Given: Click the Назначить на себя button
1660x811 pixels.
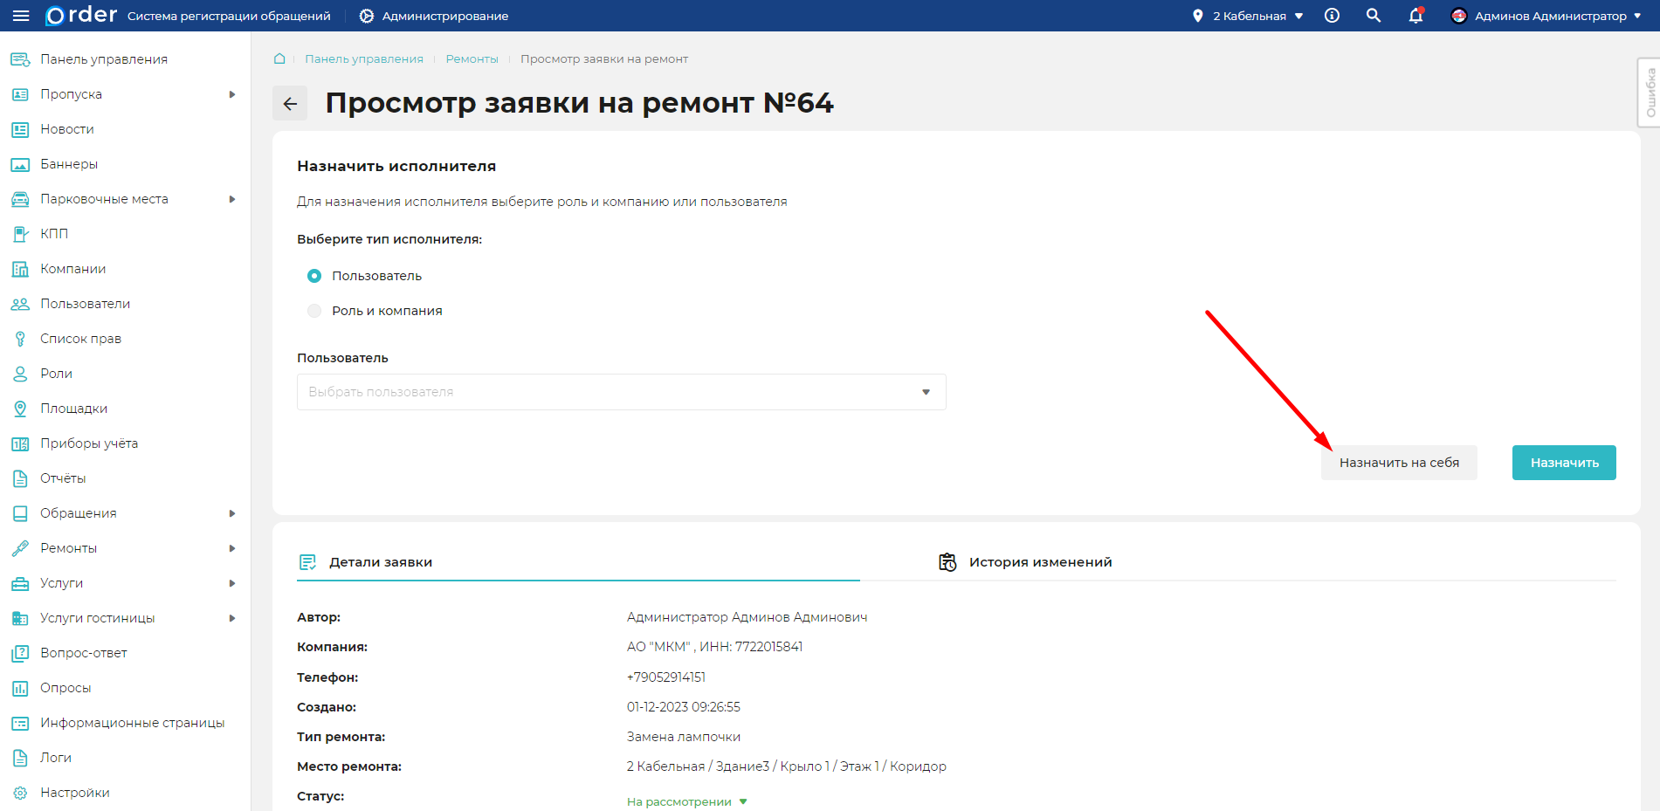Looking at the screenshot, I should click(1399, 462).
